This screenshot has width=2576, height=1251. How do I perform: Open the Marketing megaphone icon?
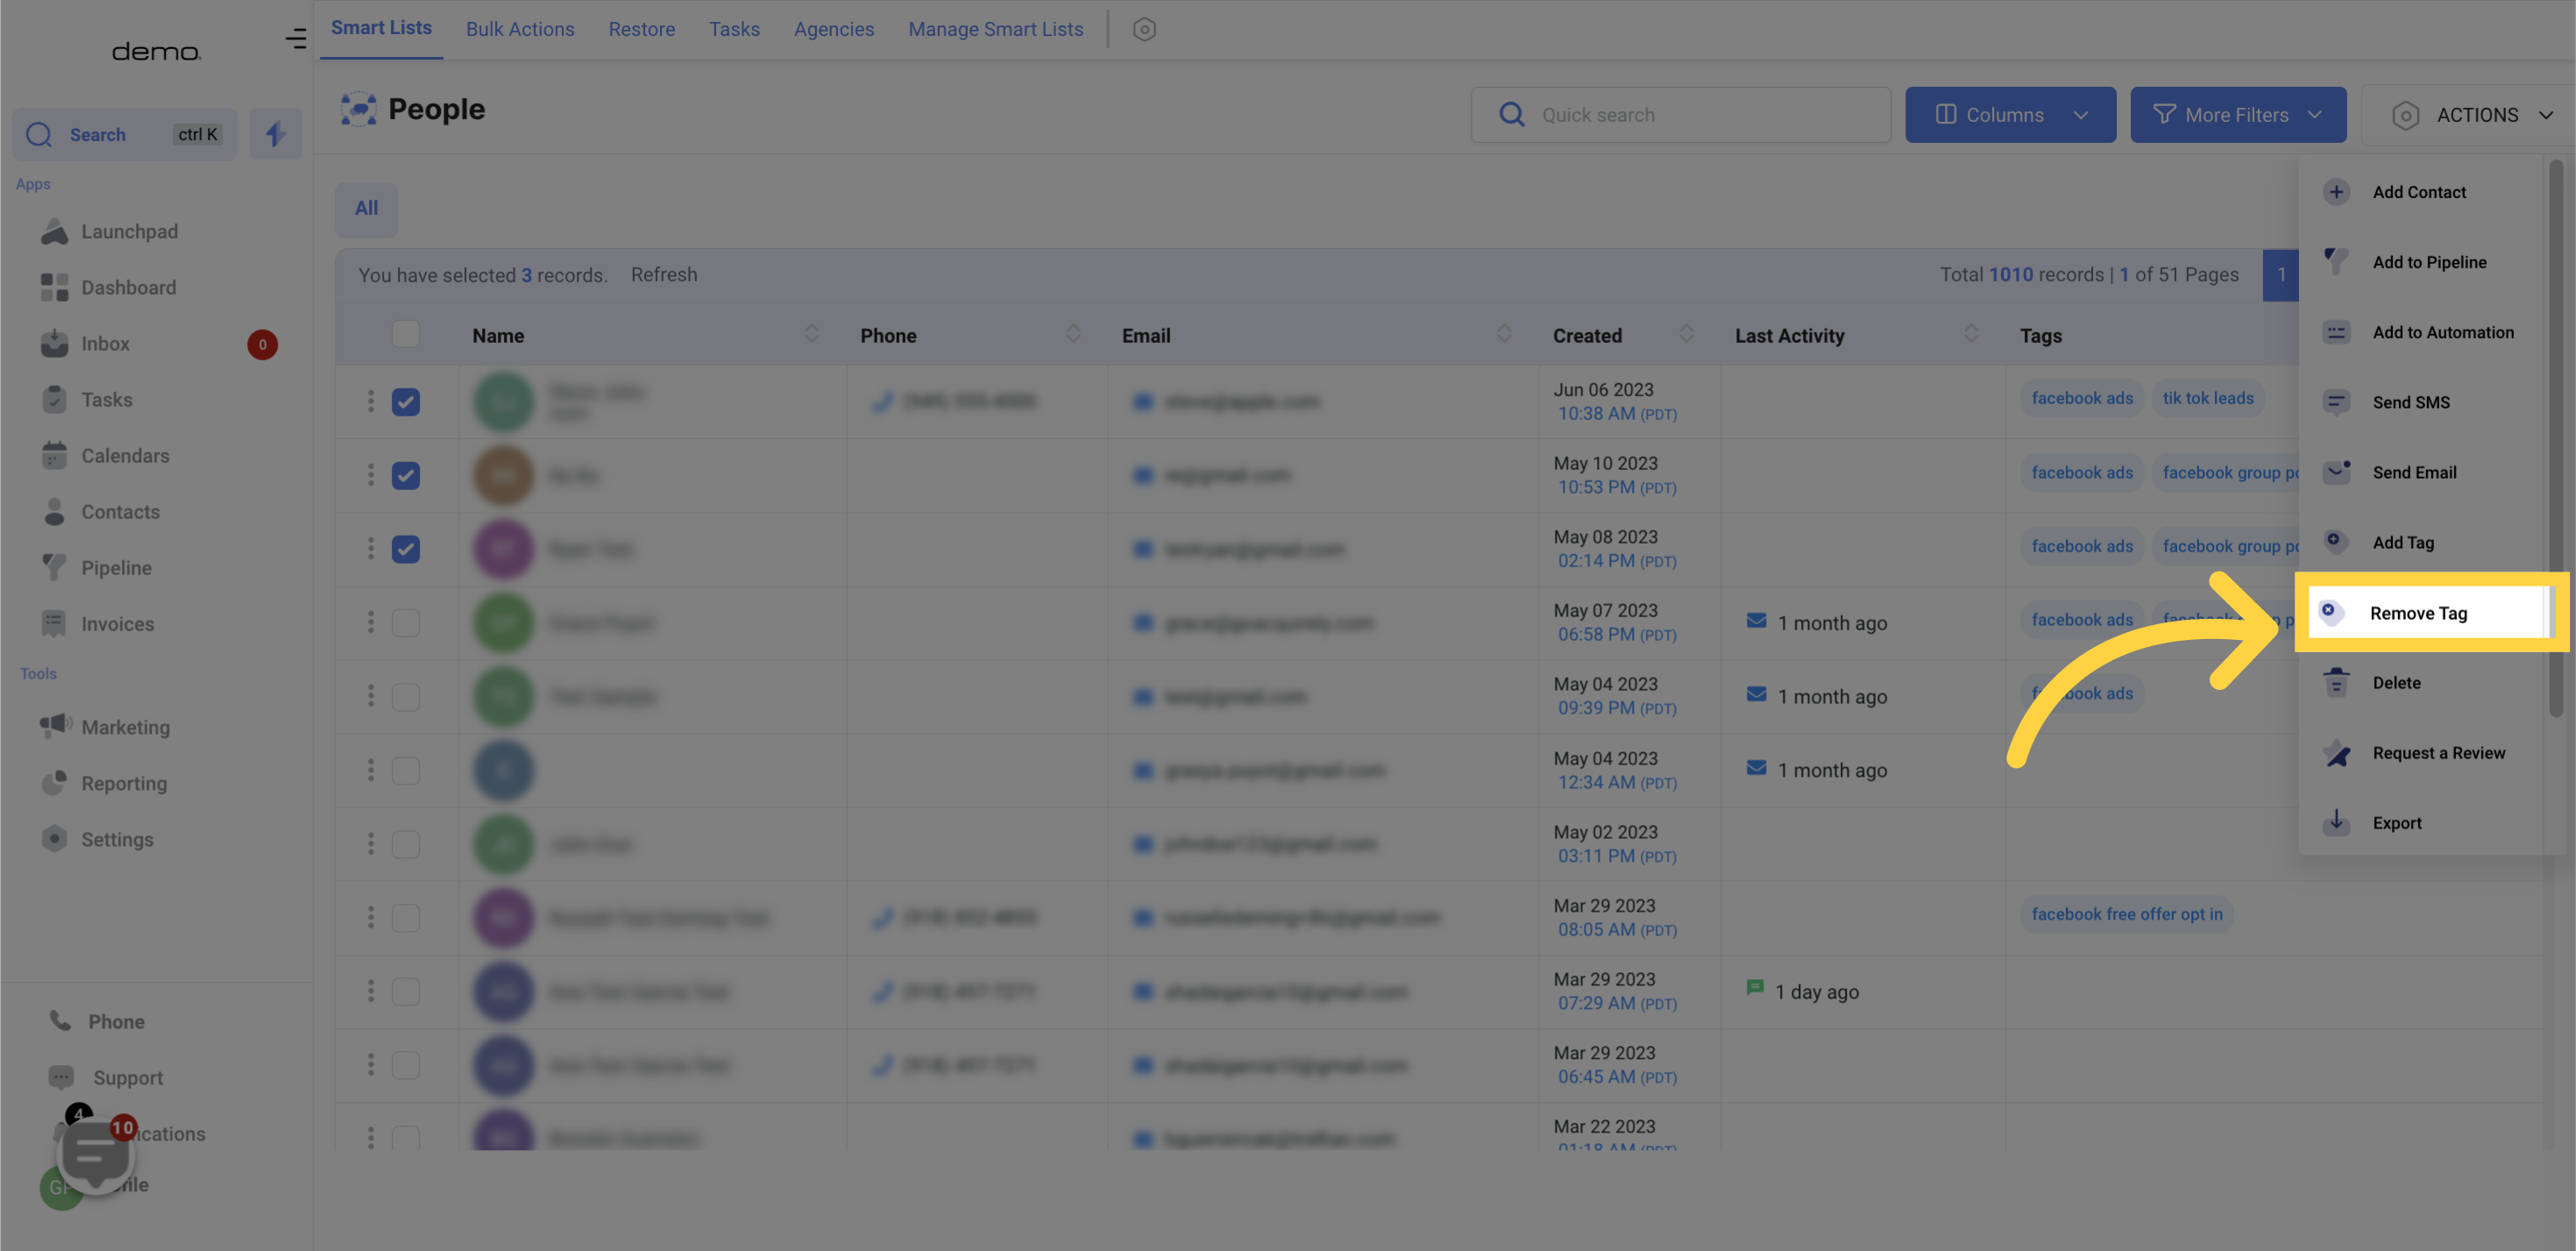tap(55, 727)
